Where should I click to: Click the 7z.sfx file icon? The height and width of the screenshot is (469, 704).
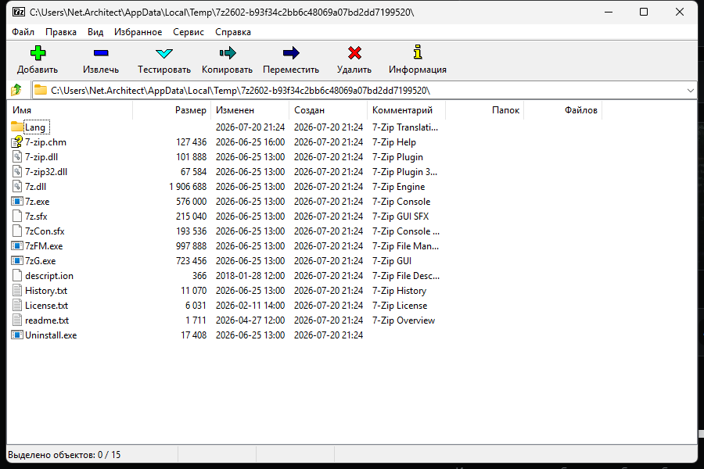[17, 216]
